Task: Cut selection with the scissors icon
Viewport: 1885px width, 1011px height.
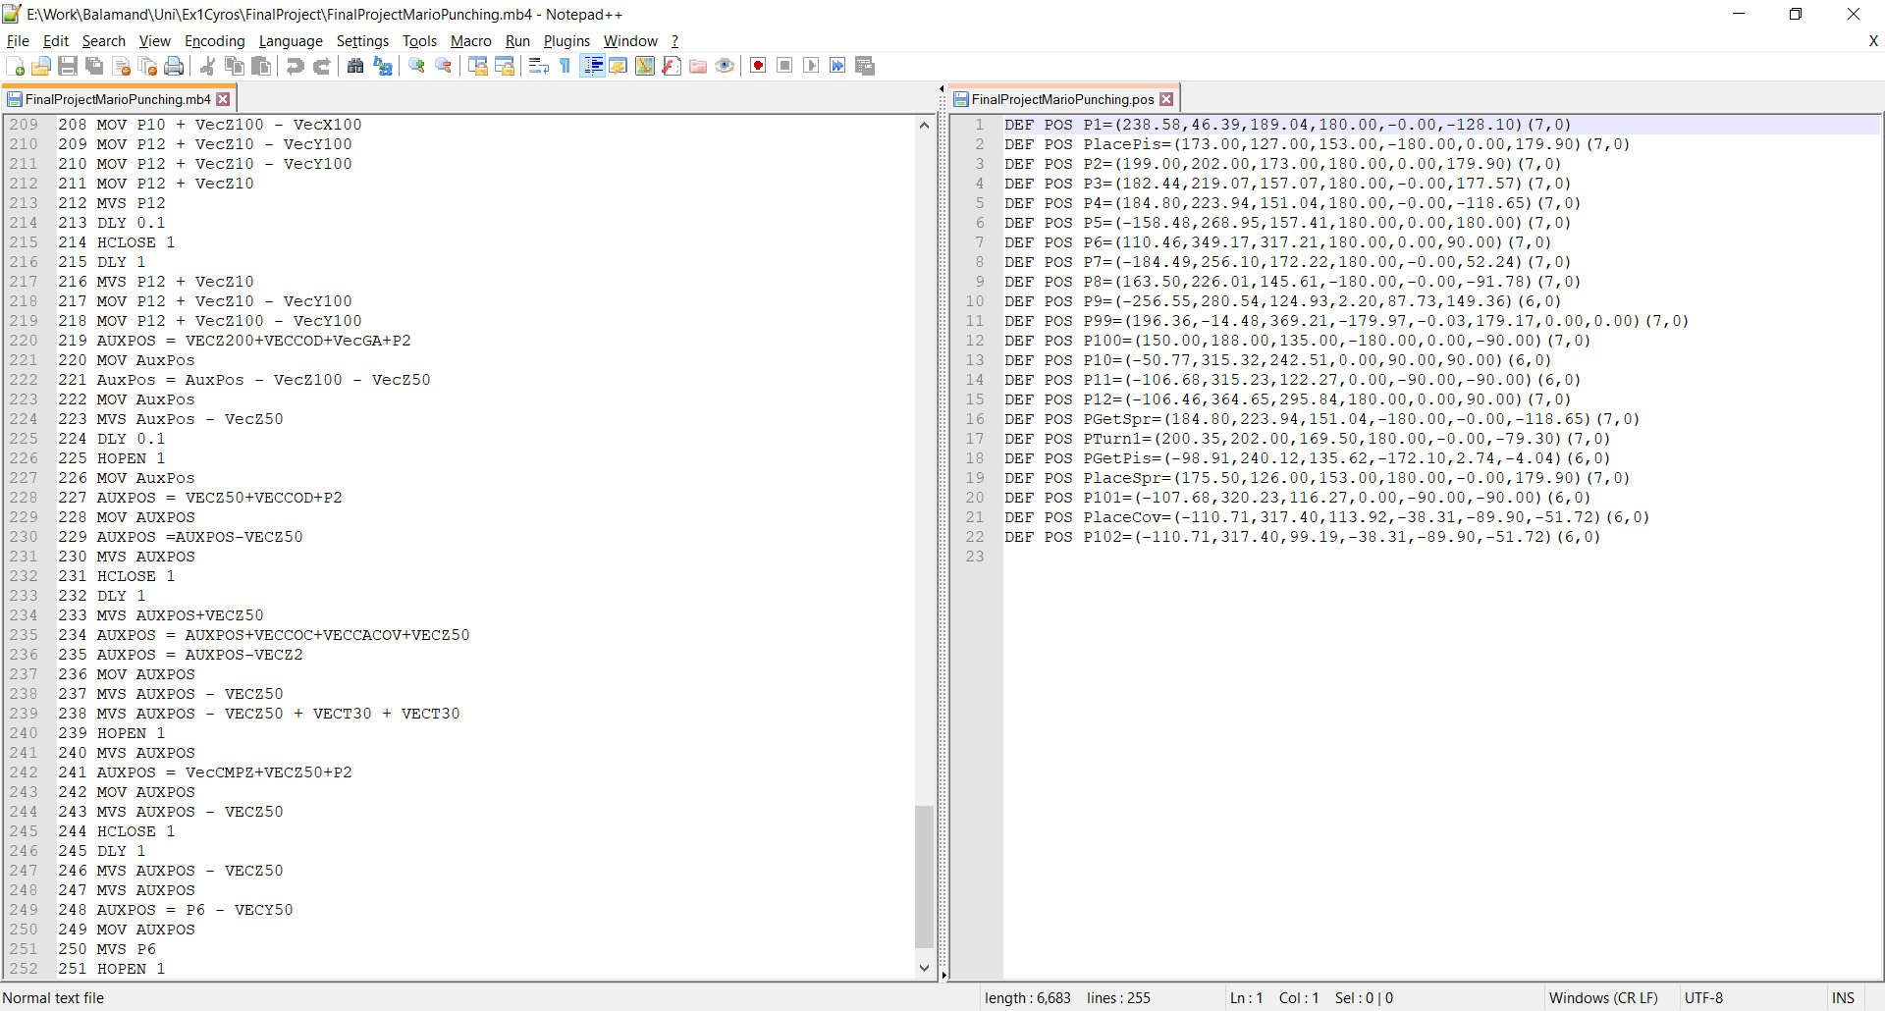Action: pos(207,66)
